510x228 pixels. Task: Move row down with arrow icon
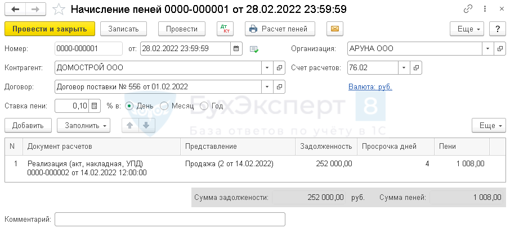point(146,125)
